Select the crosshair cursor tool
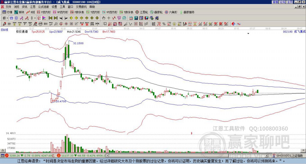The width and height of the screenshot is (306, 164). pos(109,18)
